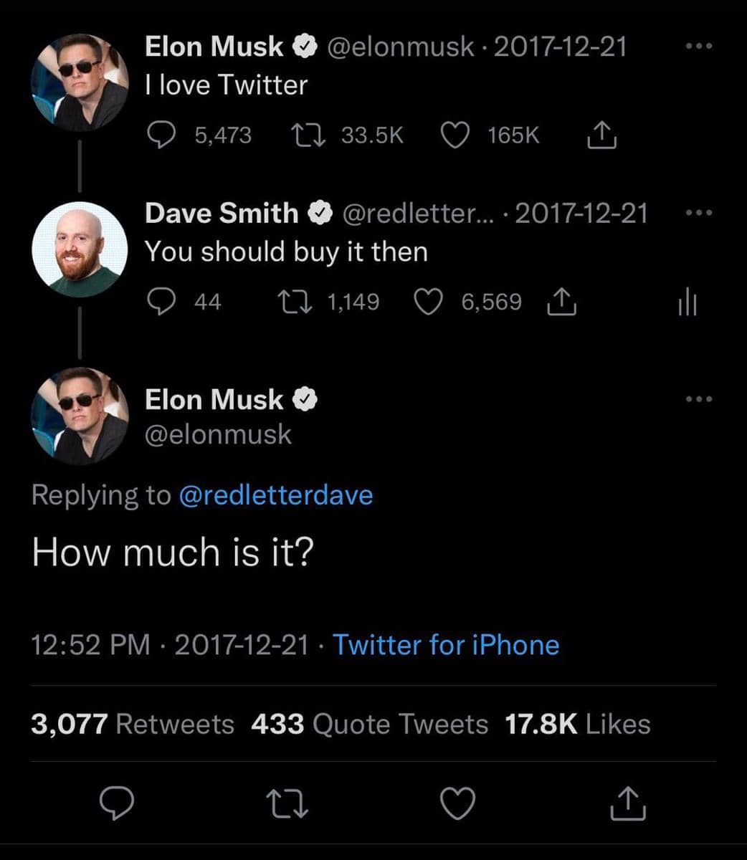747x860 pixels.
Task: View the 3,077 Retweets list
Action: [x=133, y=724]
